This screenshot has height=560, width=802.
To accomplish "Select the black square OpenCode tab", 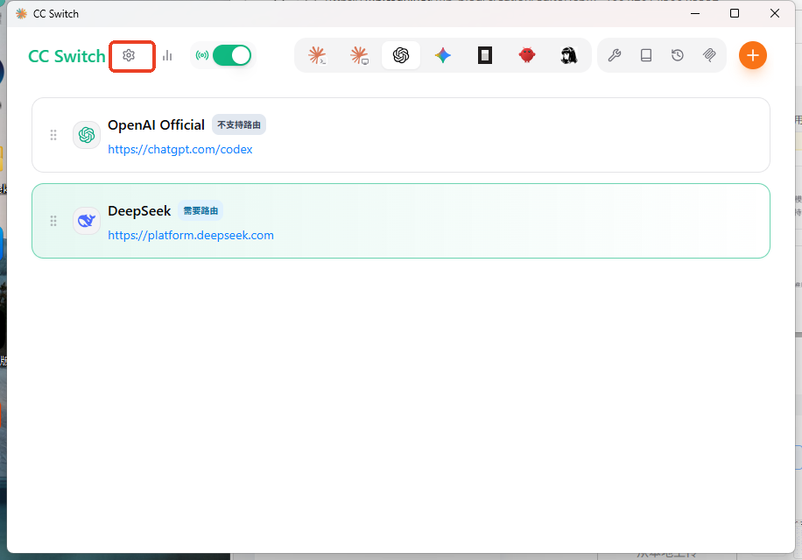I will pos(485,55).
